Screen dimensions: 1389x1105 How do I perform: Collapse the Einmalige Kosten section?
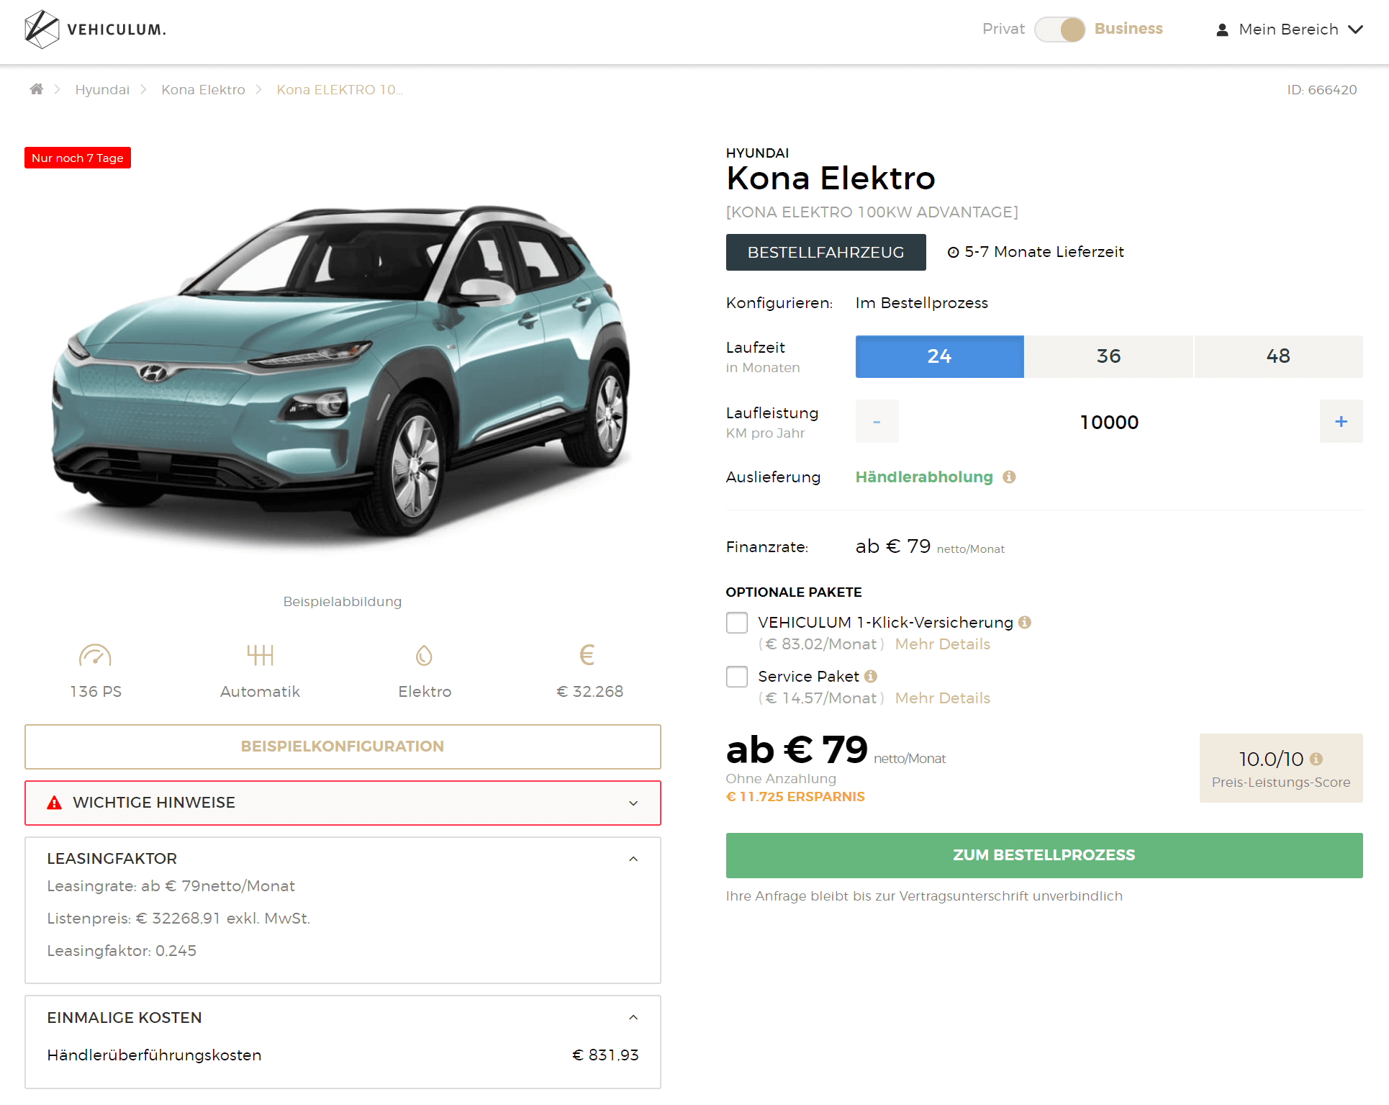[633, 1017]
